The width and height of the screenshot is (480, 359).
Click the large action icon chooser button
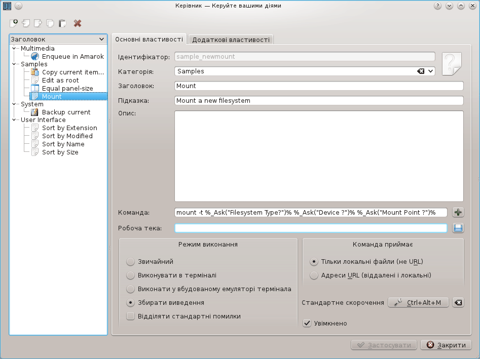(x=452, y=64)
